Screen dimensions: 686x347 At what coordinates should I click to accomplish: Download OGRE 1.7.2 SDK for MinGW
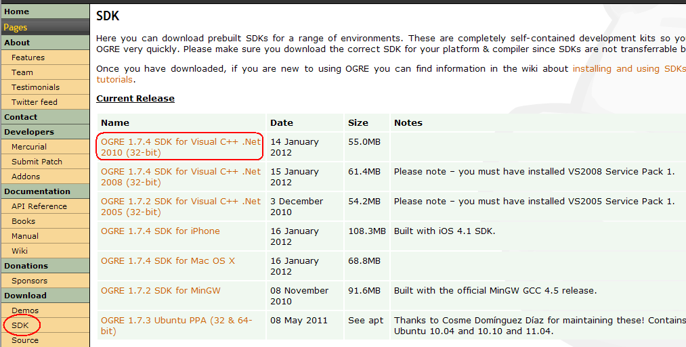[160, 290]
